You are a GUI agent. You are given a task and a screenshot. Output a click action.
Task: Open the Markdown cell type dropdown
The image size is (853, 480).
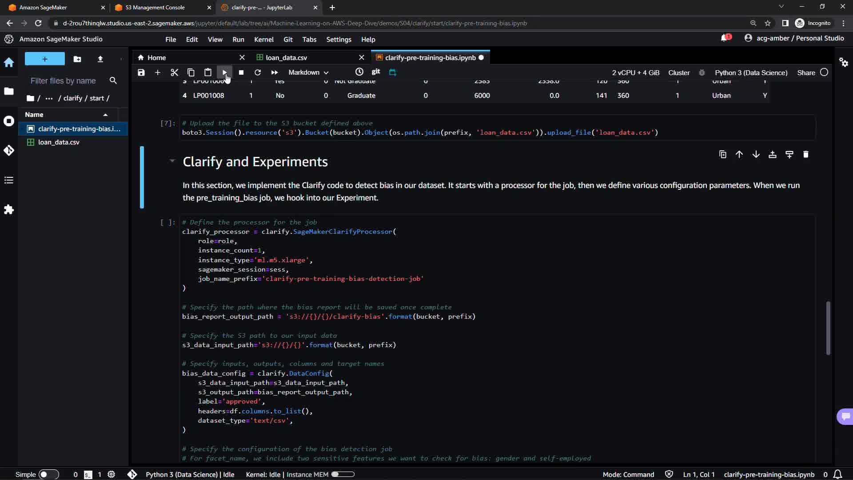[x=308, y=72]
